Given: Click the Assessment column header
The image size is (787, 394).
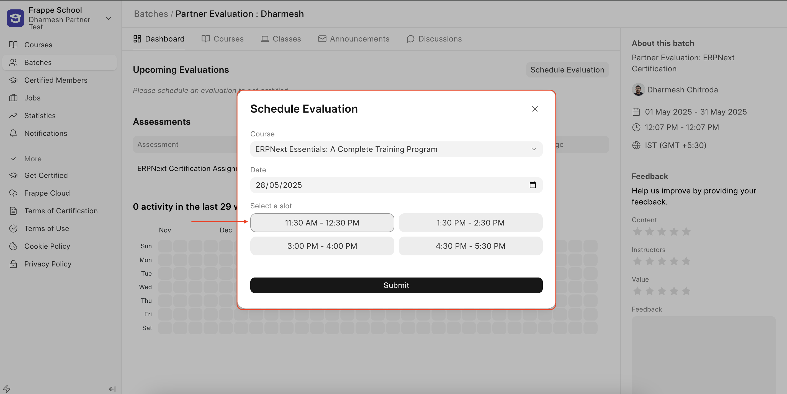Looking at the screenshot, I should click(158, 144).
